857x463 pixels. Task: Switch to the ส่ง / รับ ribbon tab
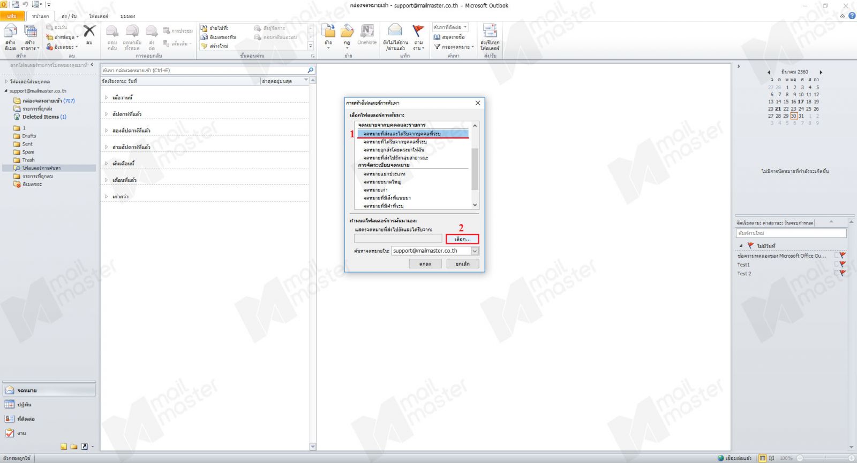[69, 16]
